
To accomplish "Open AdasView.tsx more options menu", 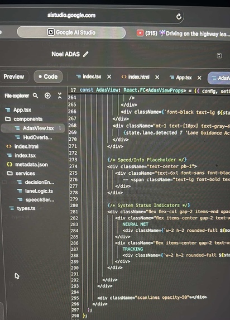I will (60, 128).
